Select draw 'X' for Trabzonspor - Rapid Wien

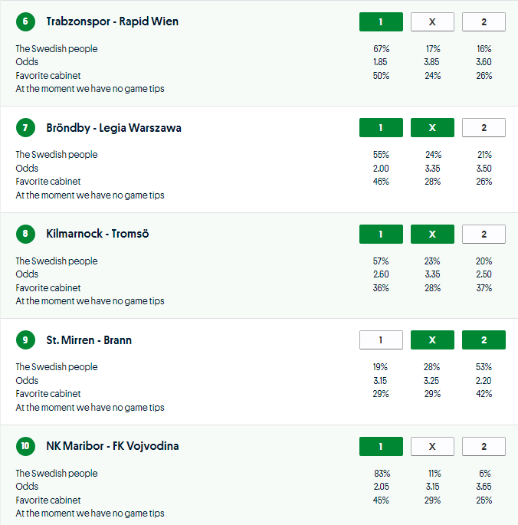[x=432, y=21]
